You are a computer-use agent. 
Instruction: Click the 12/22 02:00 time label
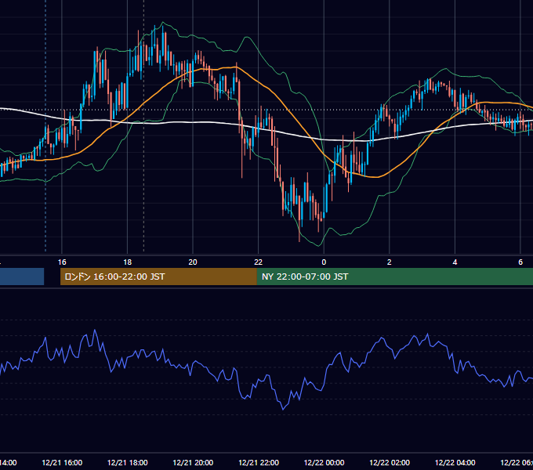pos(390,462)
